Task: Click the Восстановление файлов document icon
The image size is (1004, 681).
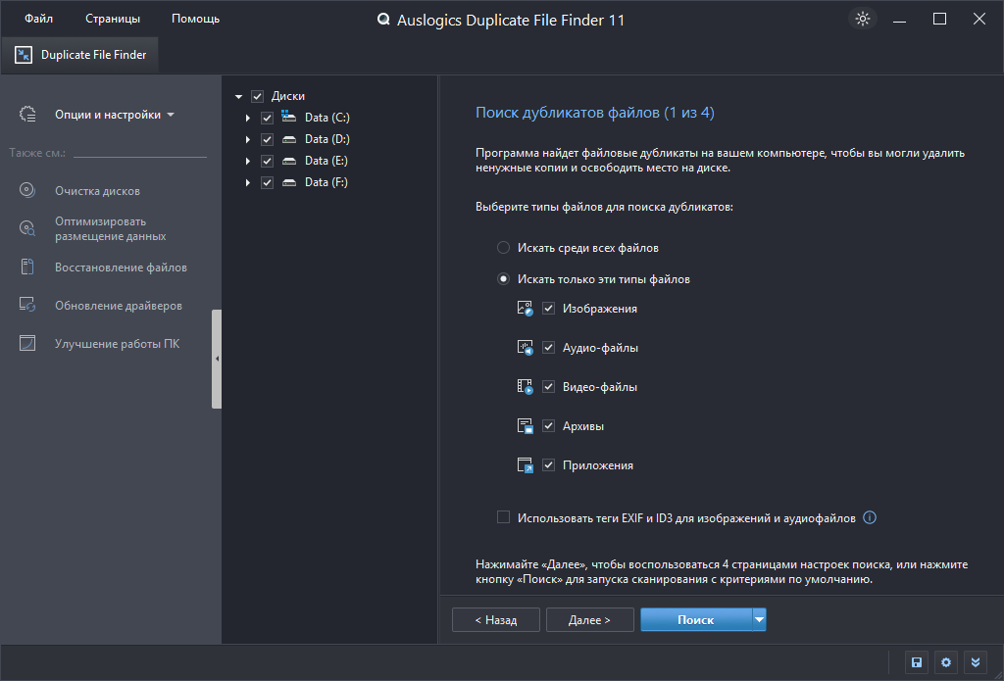Action: pos(26,267)
